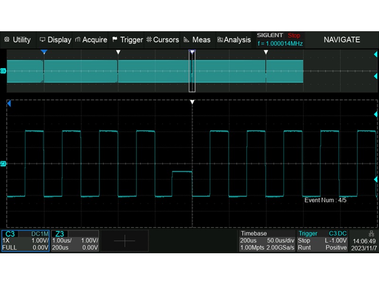This screenshot has height=284, width=379.
Task: Open the Utility menu
Action: click(x=18, y=40)
